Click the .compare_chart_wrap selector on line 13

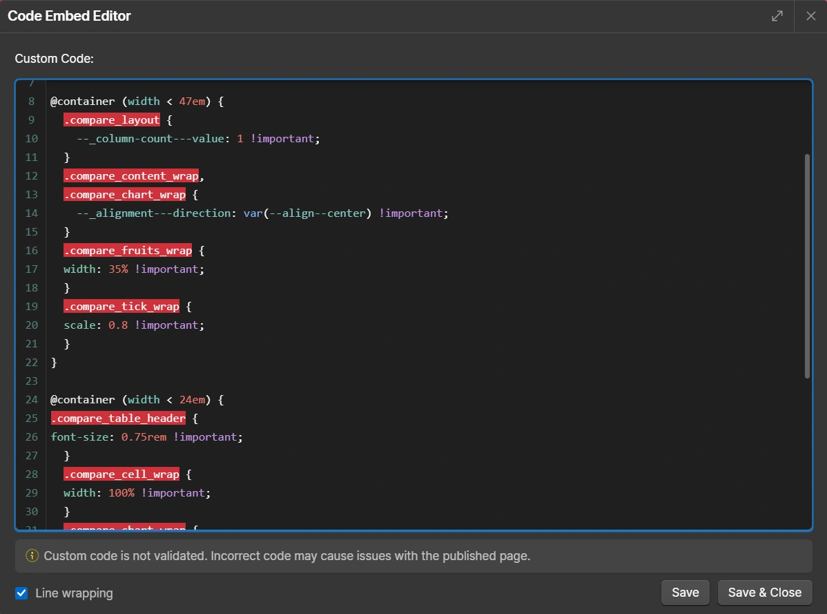[x=125, y=195]
